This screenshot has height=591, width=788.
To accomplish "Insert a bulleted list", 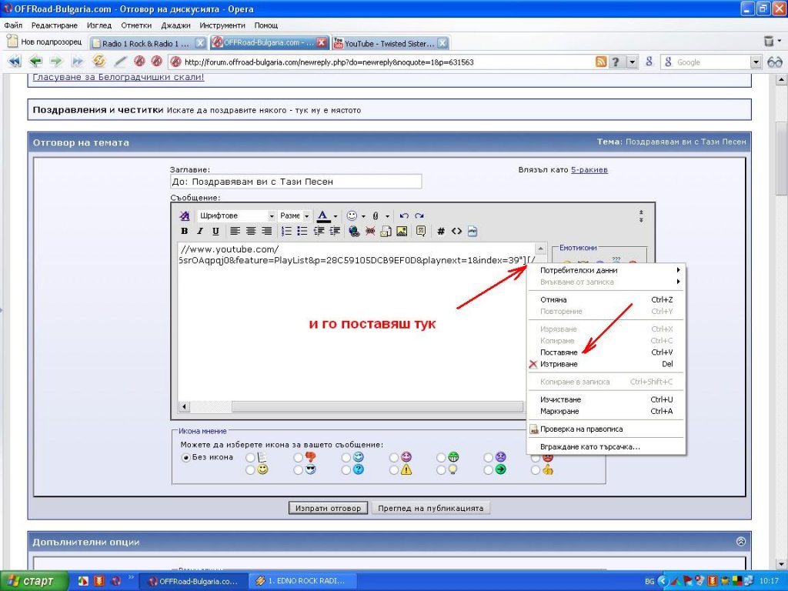I will click(x=302, y=231).
